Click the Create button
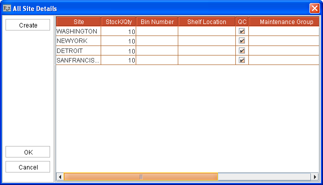 28,25
